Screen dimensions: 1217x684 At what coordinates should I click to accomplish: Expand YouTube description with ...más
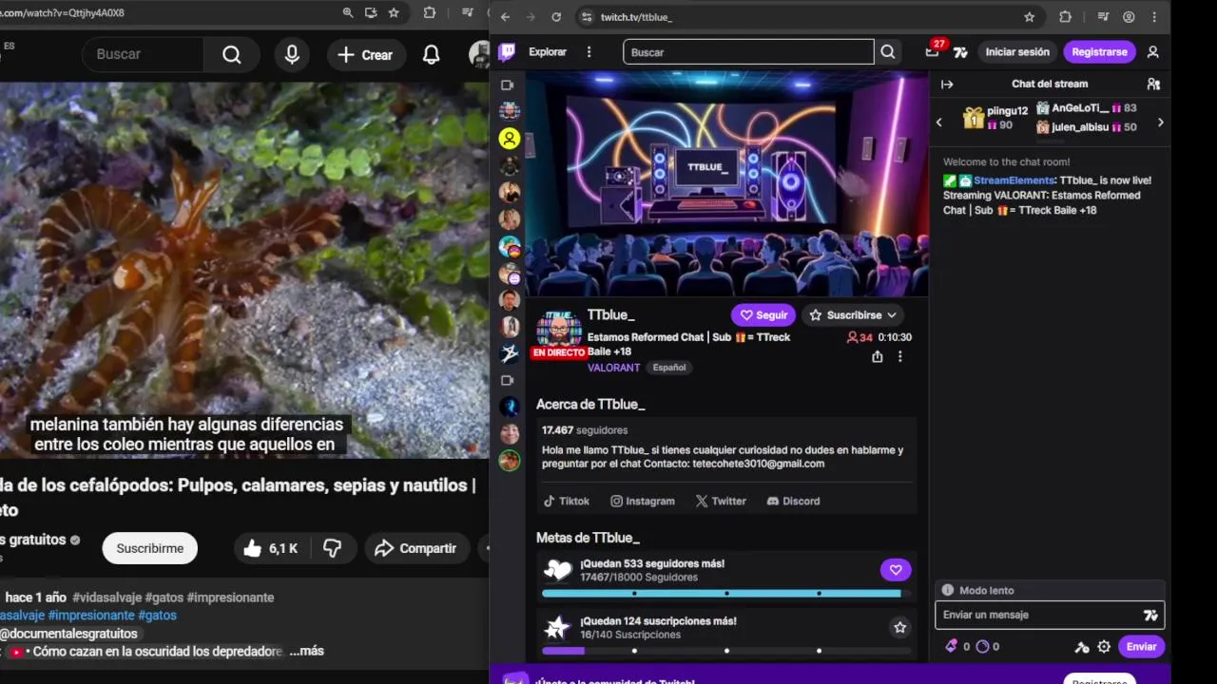[x=307, y=651]
